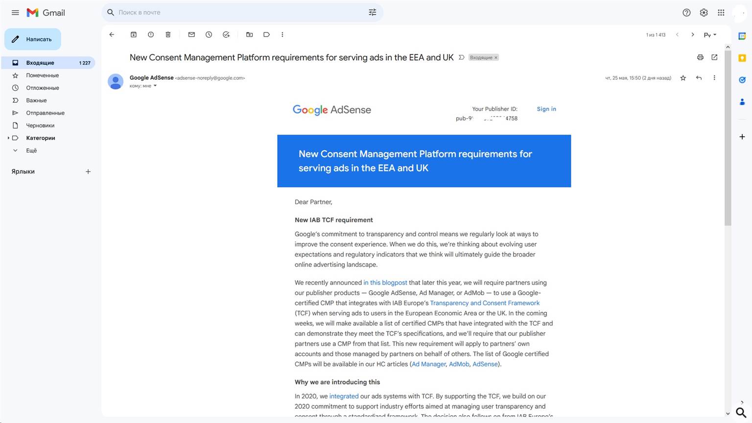Remove the Входящие label with its x
This screenshot has width=752, height=423.
coord(496,58)
